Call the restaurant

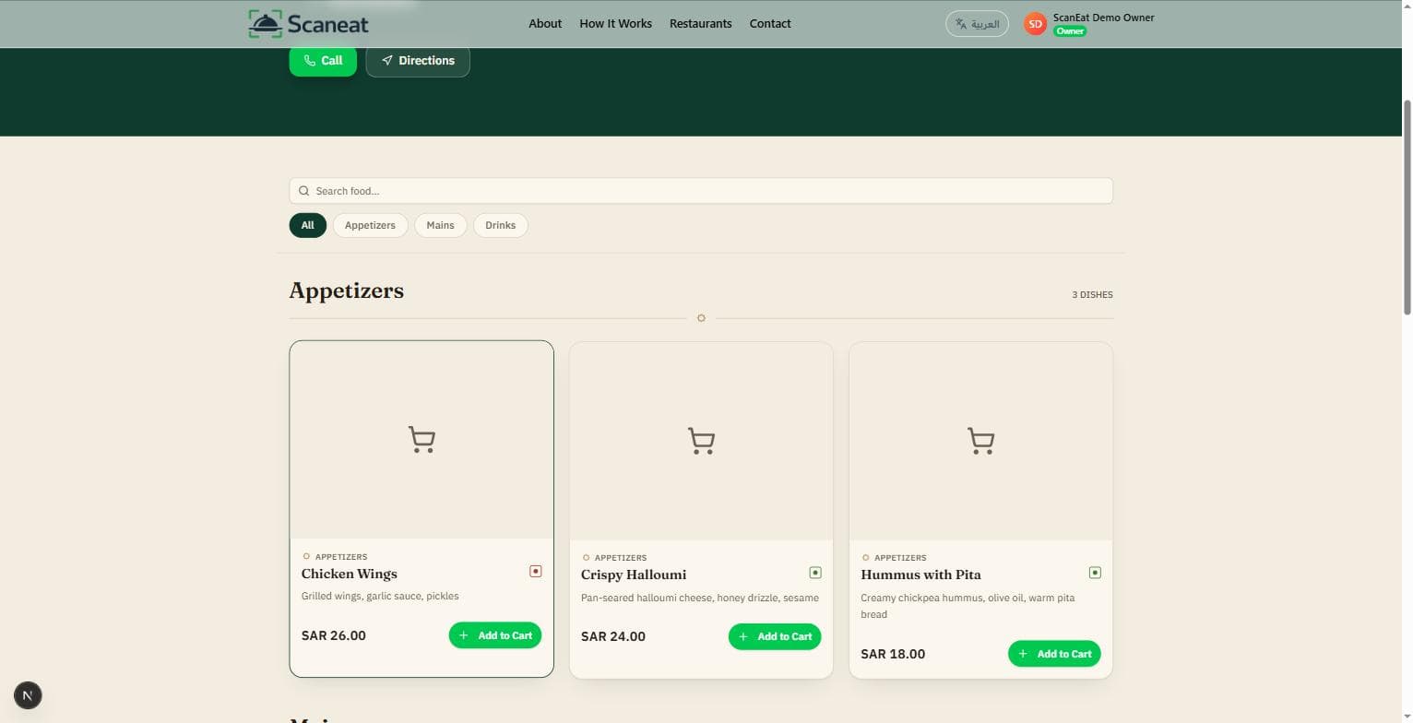(323, 61)
